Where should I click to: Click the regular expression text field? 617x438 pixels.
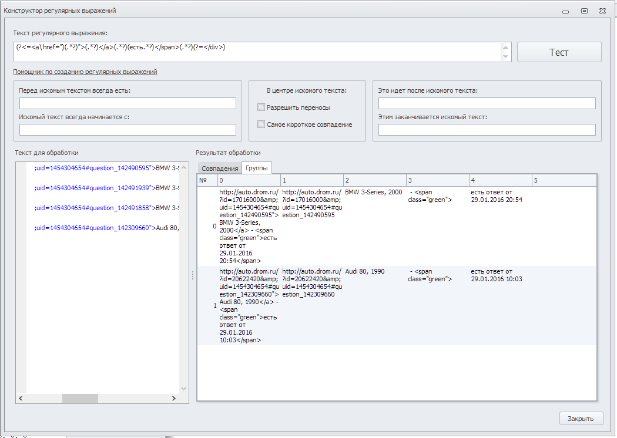(257, 52)
